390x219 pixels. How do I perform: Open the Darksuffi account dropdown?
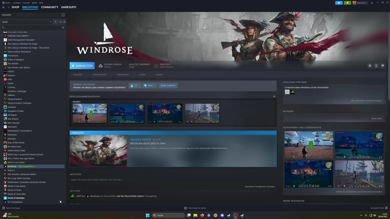pyautogui.click(x=360, y=3)
